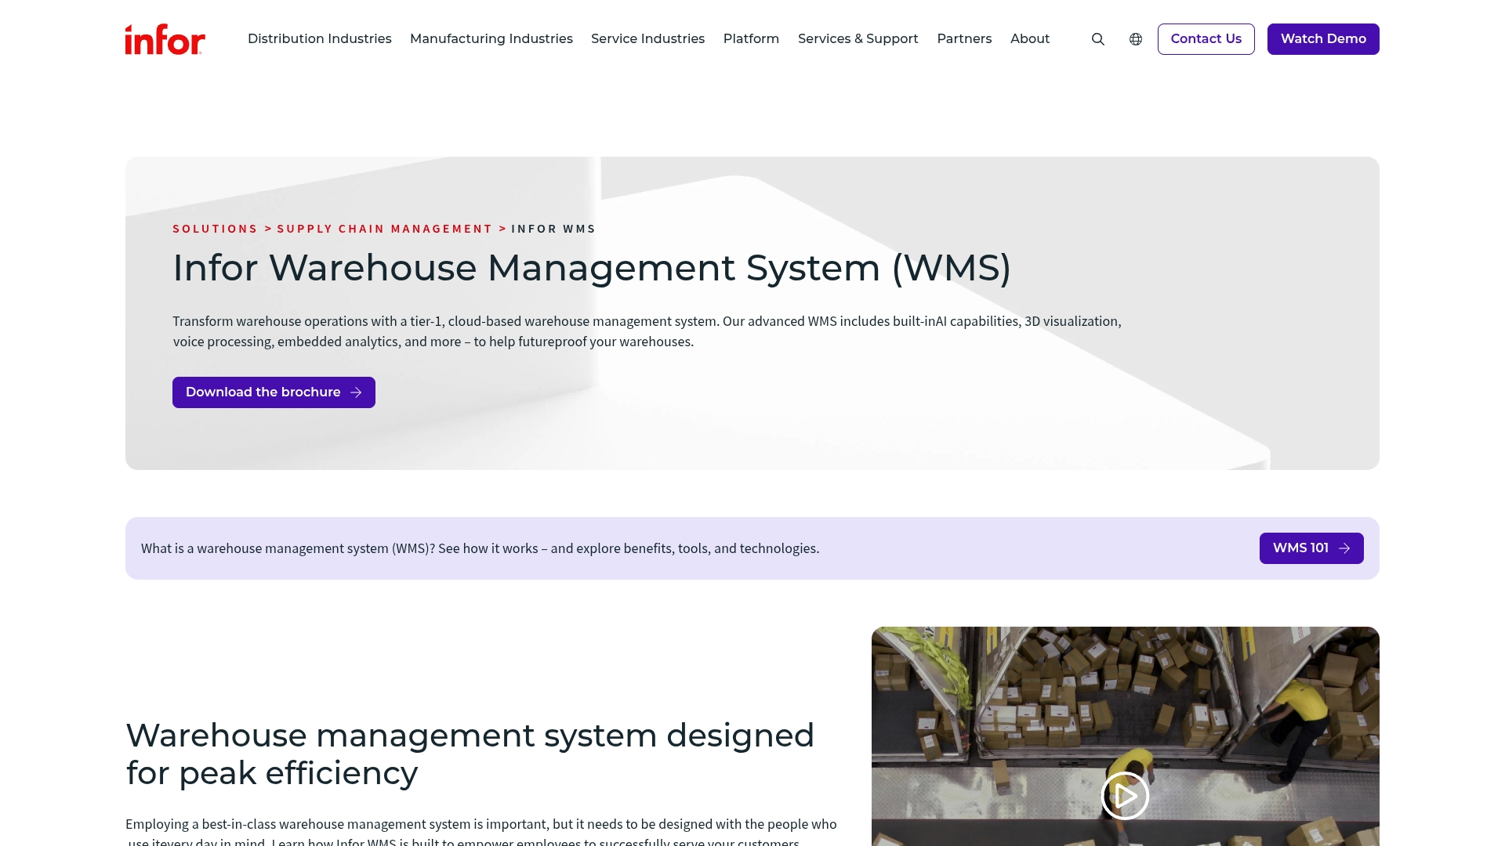The width and height of the screenshot is (1505, 846).
Task: Click the Contact Us button
Action: click(x=1206, y=39)
